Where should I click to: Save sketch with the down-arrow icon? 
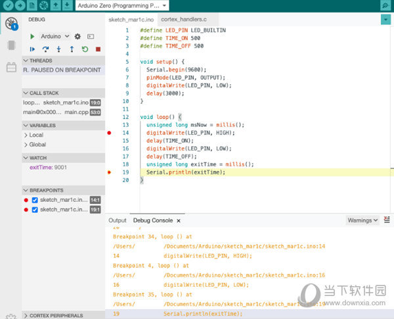67,5
